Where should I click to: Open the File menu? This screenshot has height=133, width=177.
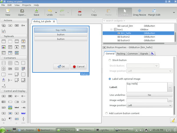[x=3, y=5]
